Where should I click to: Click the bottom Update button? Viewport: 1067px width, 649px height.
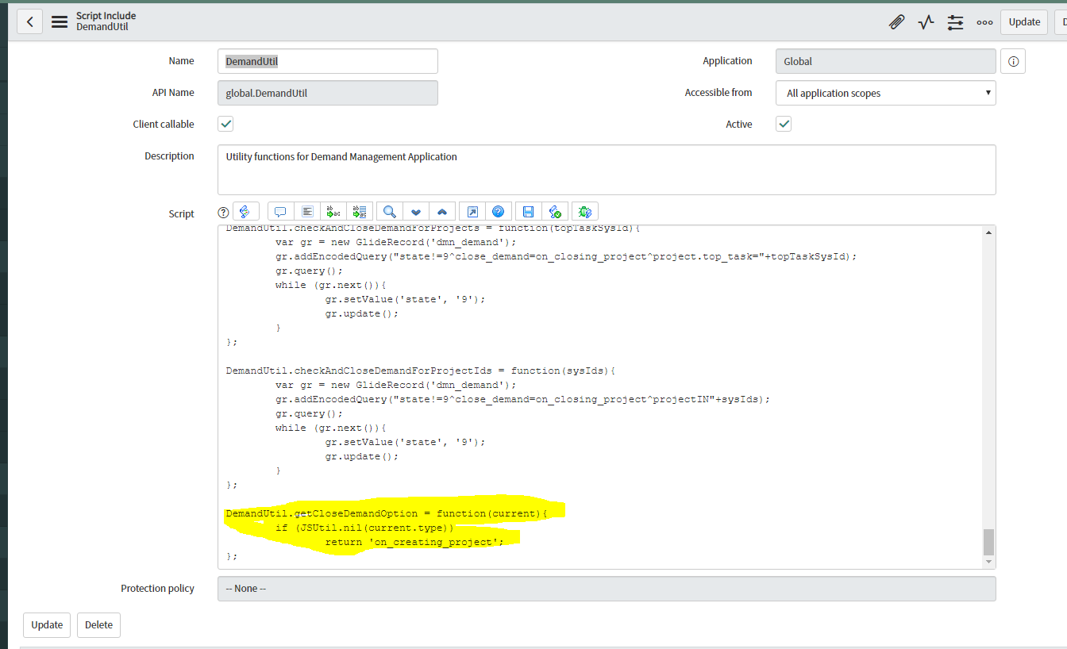click(x=47, y=624)
